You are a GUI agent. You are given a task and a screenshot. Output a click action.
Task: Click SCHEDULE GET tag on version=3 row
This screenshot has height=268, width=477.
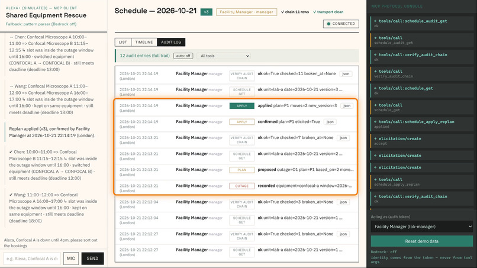(242, 92)
